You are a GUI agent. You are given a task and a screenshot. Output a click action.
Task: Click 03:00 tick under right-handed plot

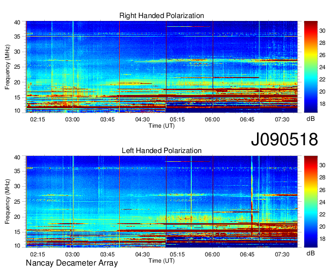click(73, 119)
